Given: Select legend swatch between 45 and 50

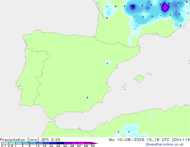Looking at the screenshot, I should click(88, 143).
